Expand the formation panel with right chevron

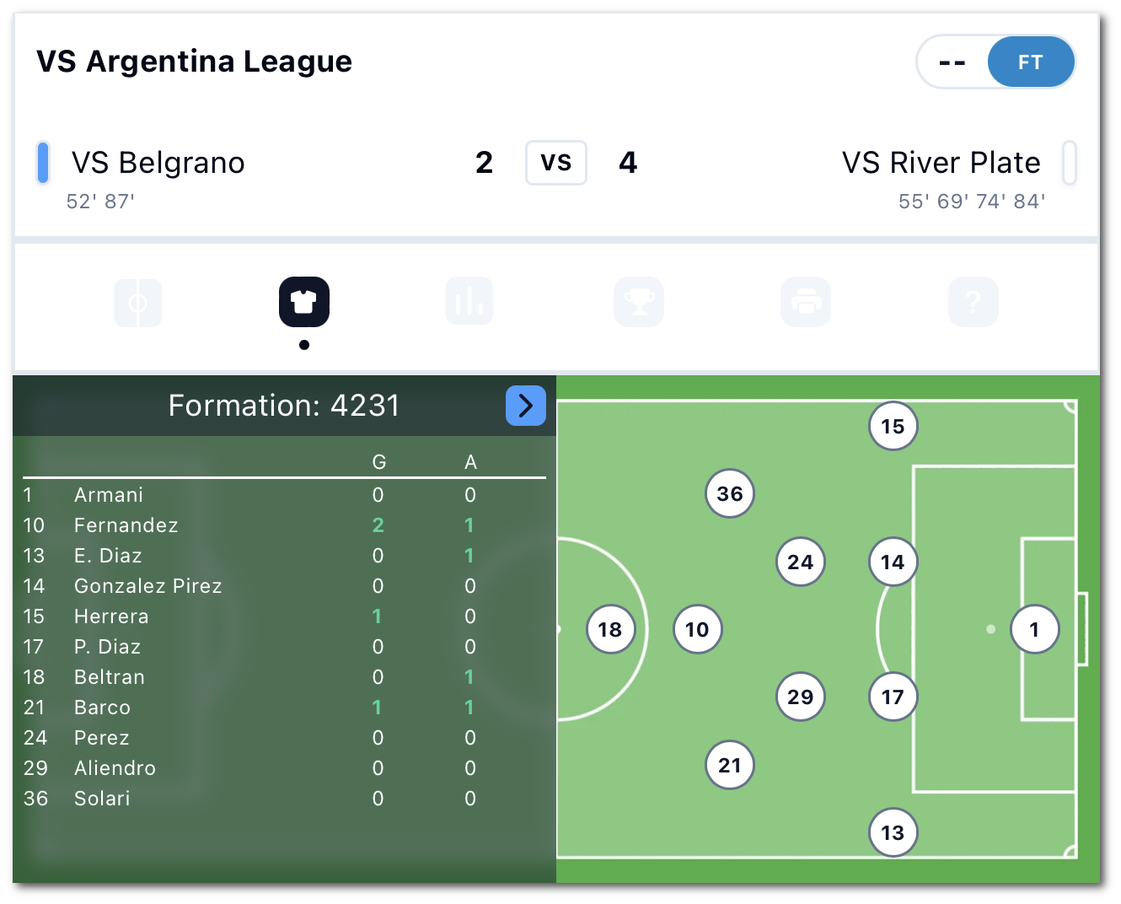coord(526,406)
